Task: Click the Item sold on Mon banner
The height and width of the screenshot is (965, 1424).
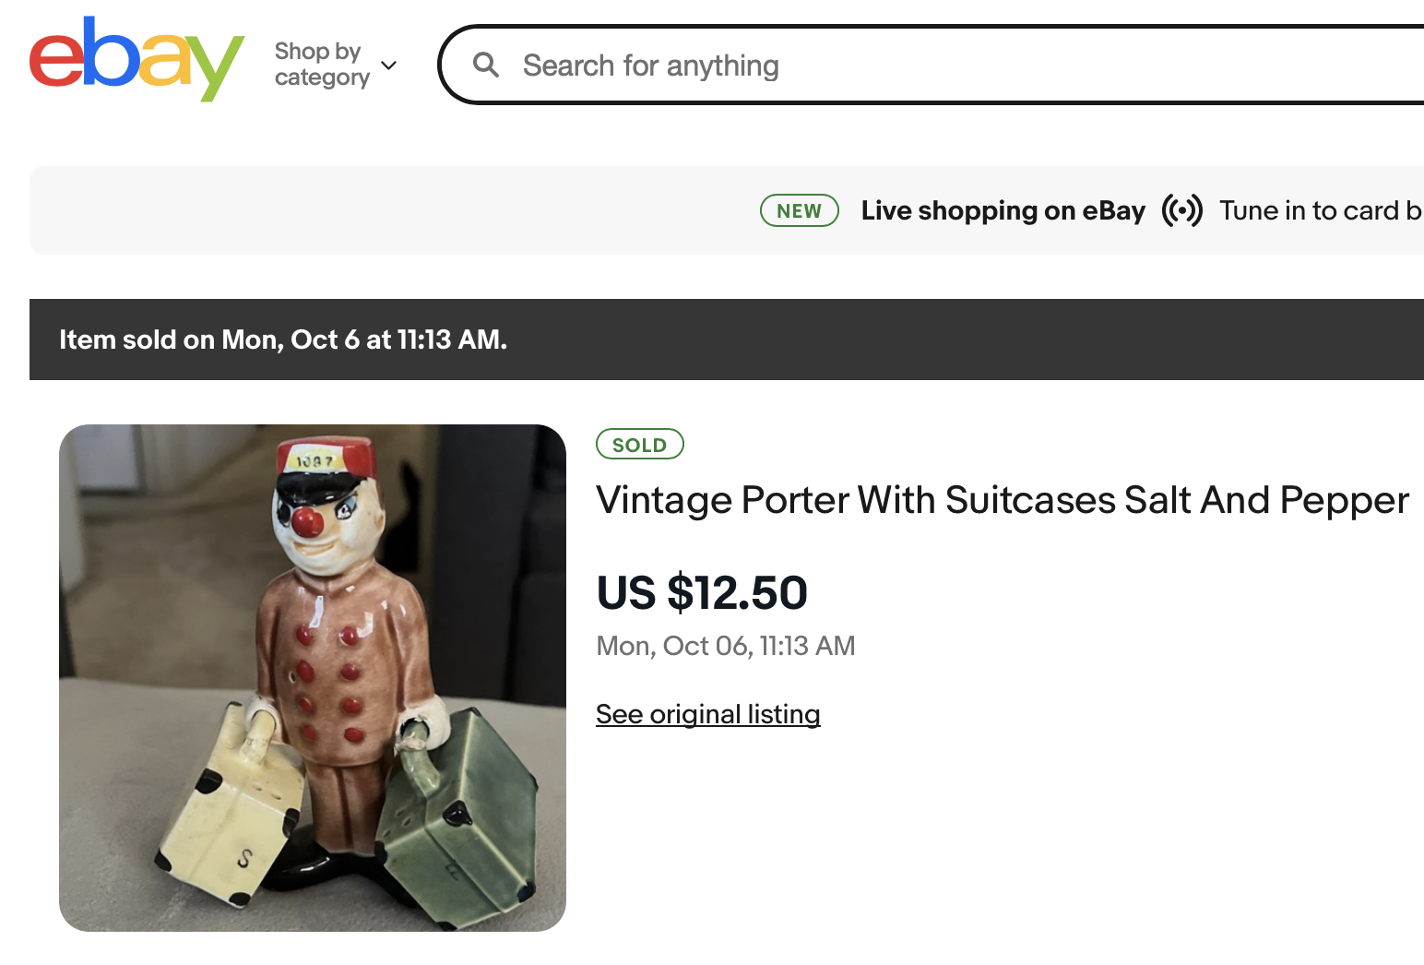Action: click(x=283, y=340)
